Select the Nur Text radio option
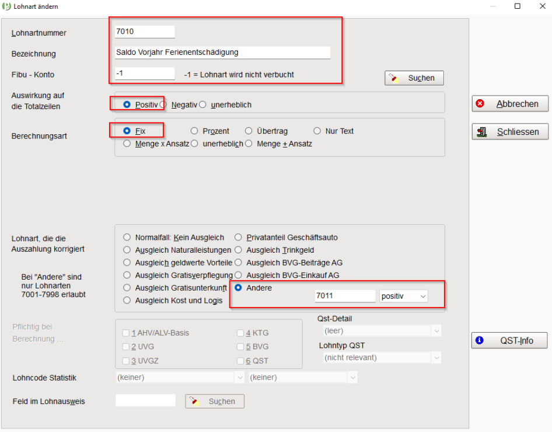The height and width of the screenshot is (432, 552). 317,131
